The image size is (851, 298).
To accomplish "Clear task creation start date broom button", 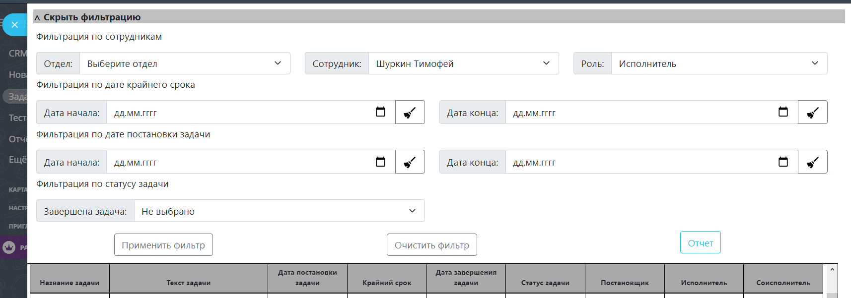I will pyautogui.click(x=410, y=162).
